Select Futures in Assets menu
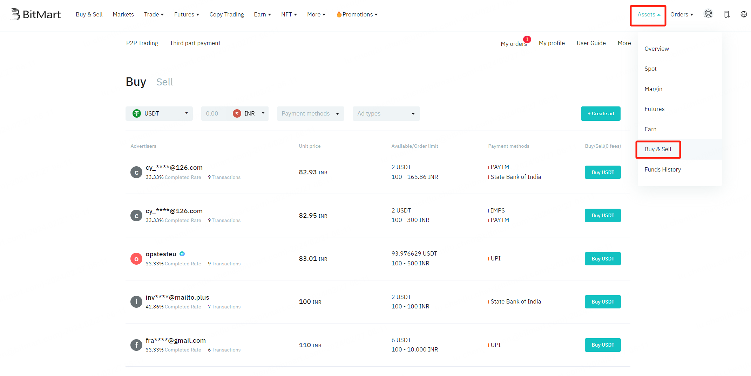 [679, 109]
